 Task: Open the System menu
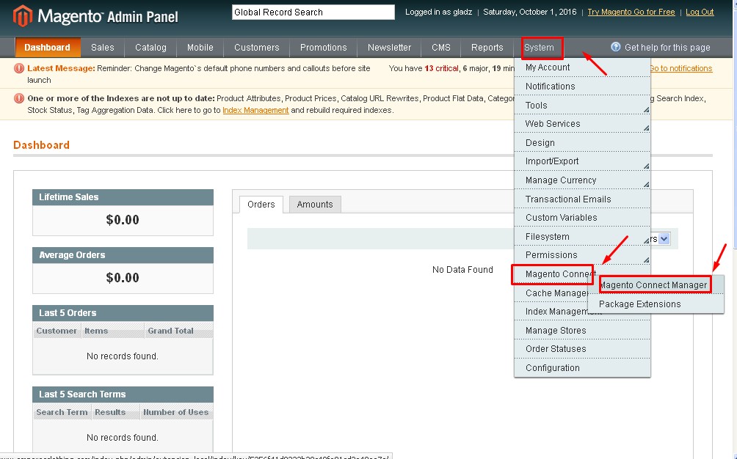tap(539, 48)
